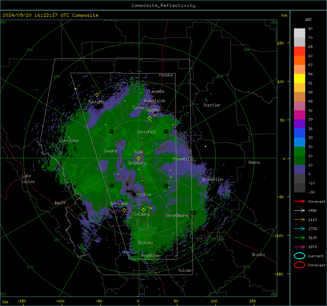Viewport: 327px width, 306px height.
Task: Click the ThreeHills city label
Action: 183,159
